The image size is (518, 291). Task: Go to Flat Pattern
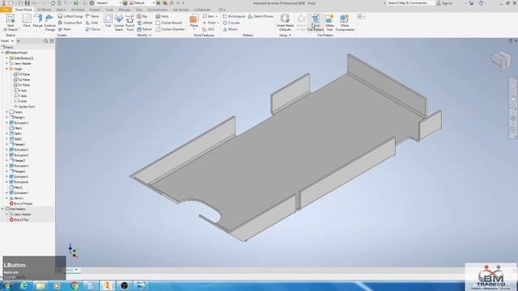click(316, 23)
